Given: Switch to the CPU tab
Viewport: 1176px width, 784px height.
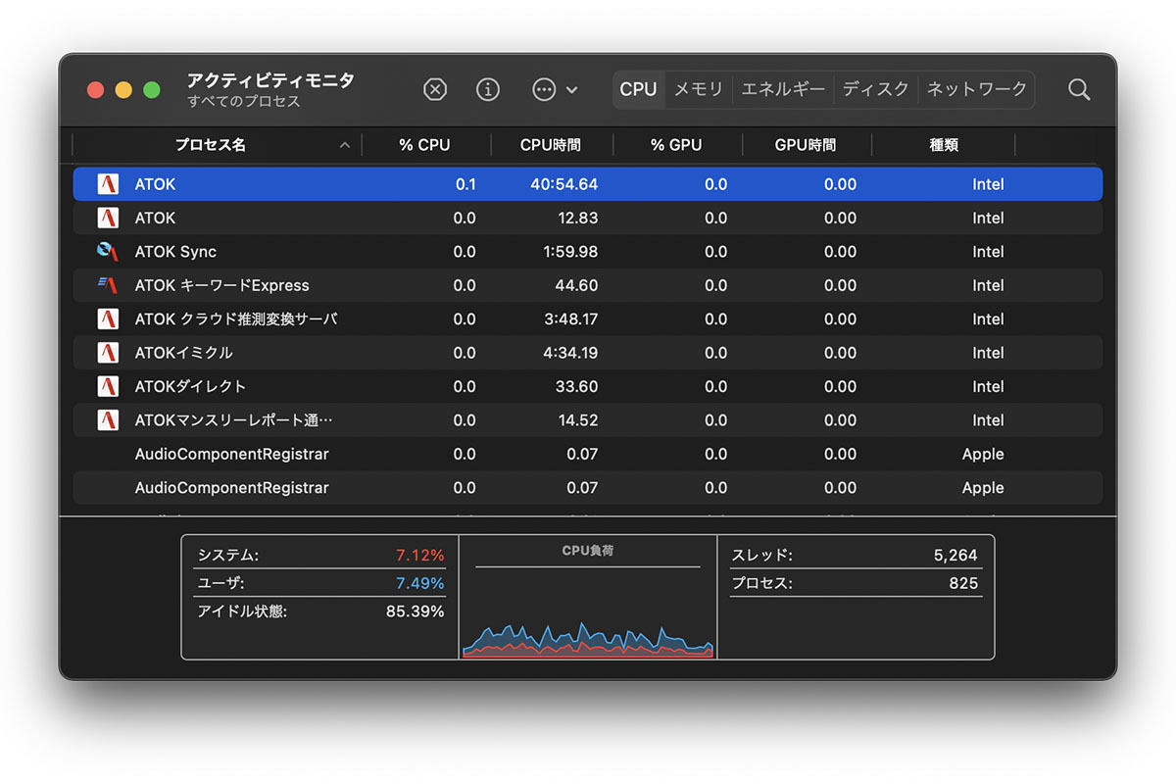Looking at the screenshot, I should 638,89.
